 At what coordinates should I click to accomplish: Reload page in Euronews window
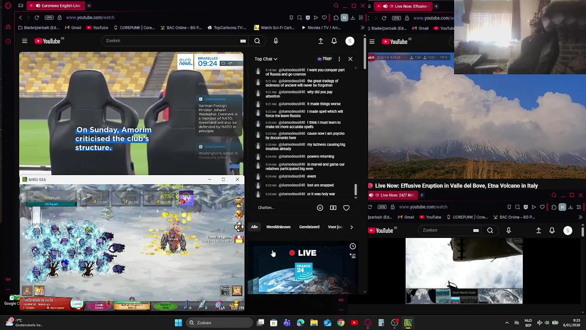pos(37,17)
